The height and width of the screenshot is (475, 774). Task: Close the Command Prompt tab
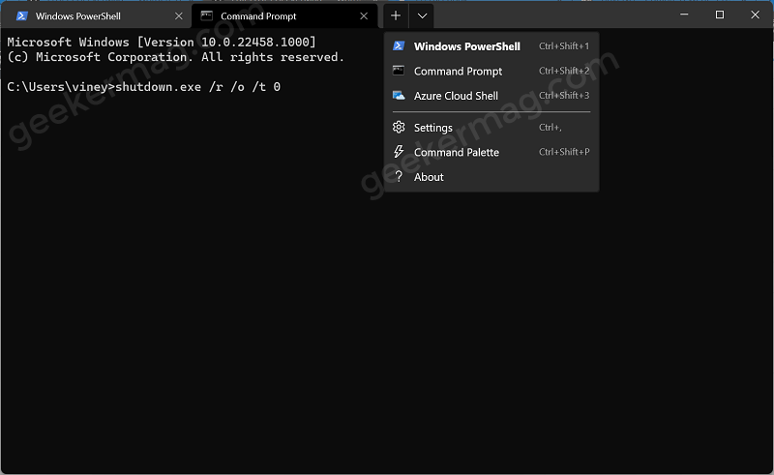tap(364, 16)
